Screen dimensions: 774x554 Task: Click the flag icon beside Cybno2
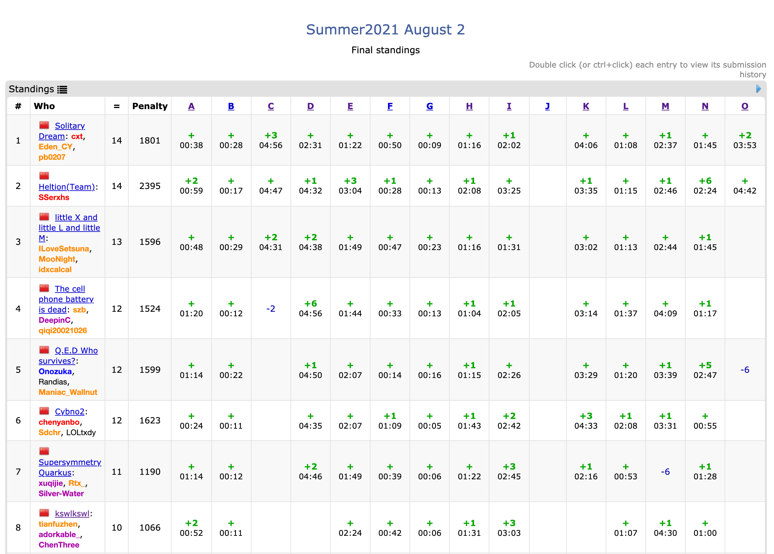tap(45, 411)
